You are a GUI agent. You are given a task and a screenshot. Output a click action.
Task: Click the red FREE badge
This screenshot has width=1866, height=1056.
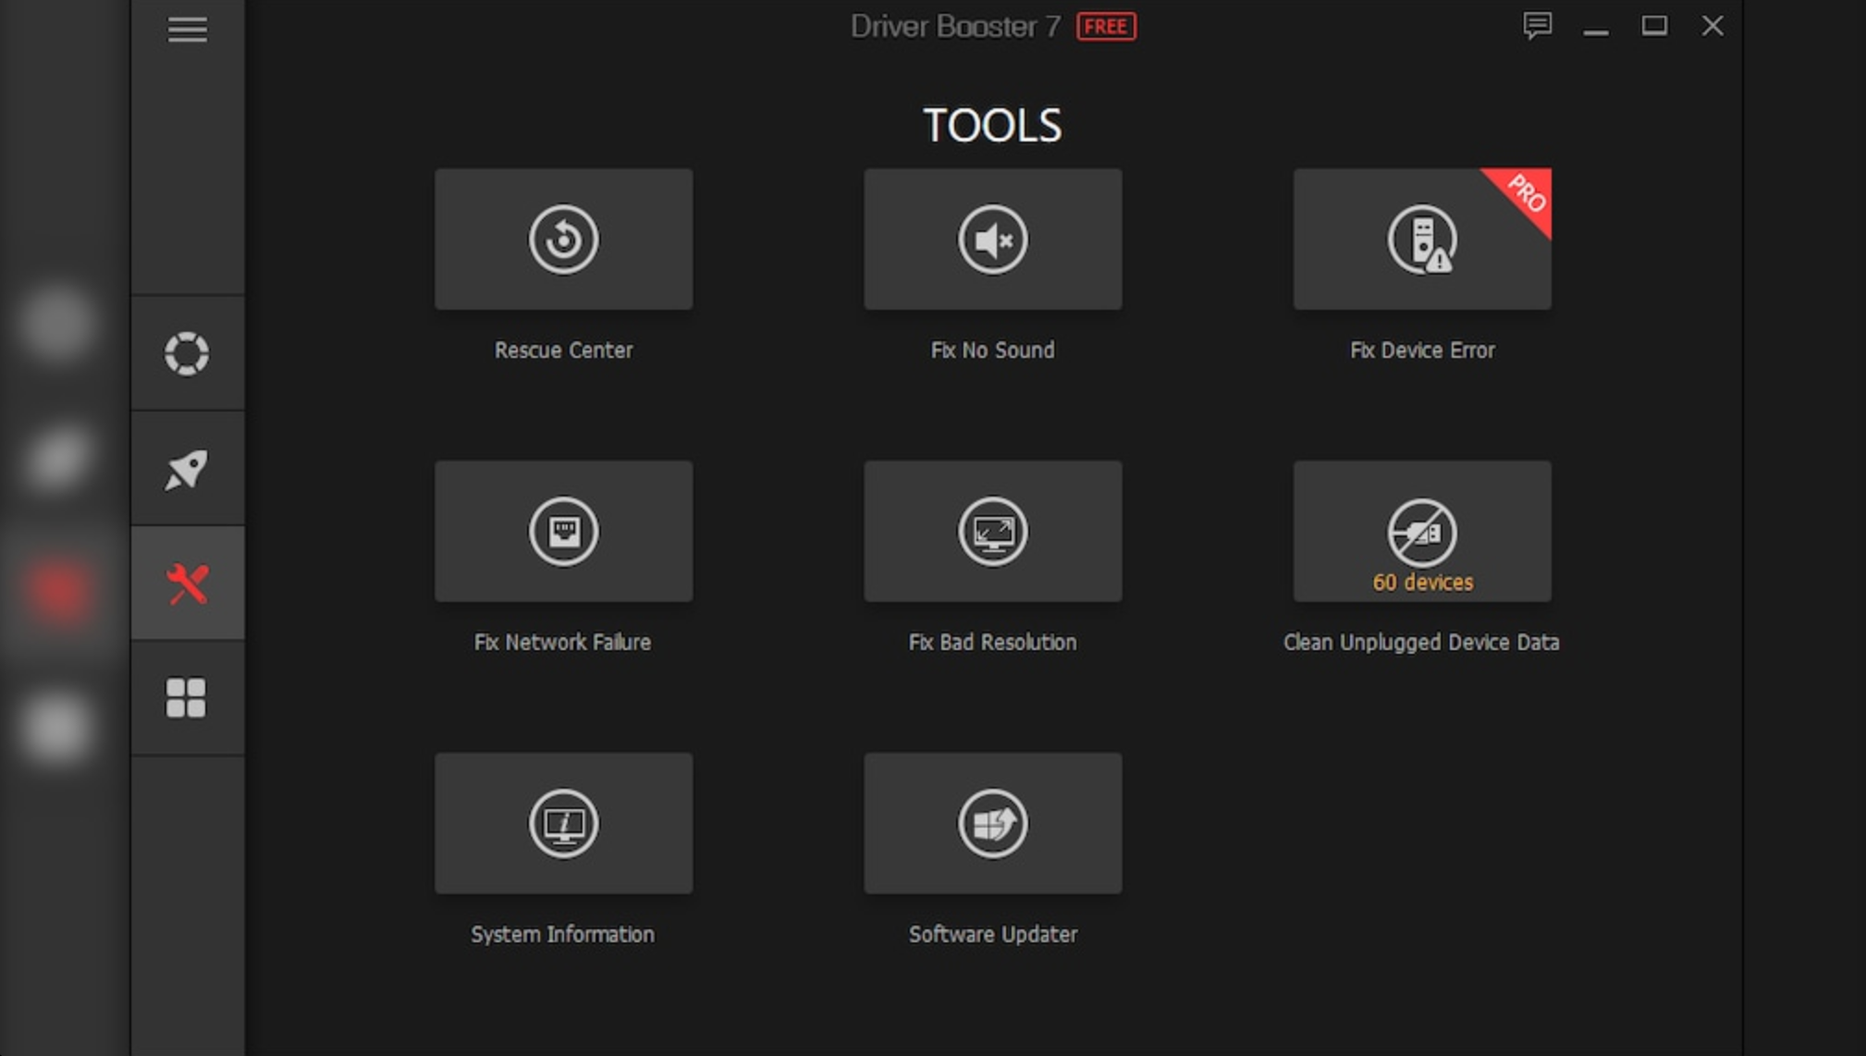[x=1106, y=27]
